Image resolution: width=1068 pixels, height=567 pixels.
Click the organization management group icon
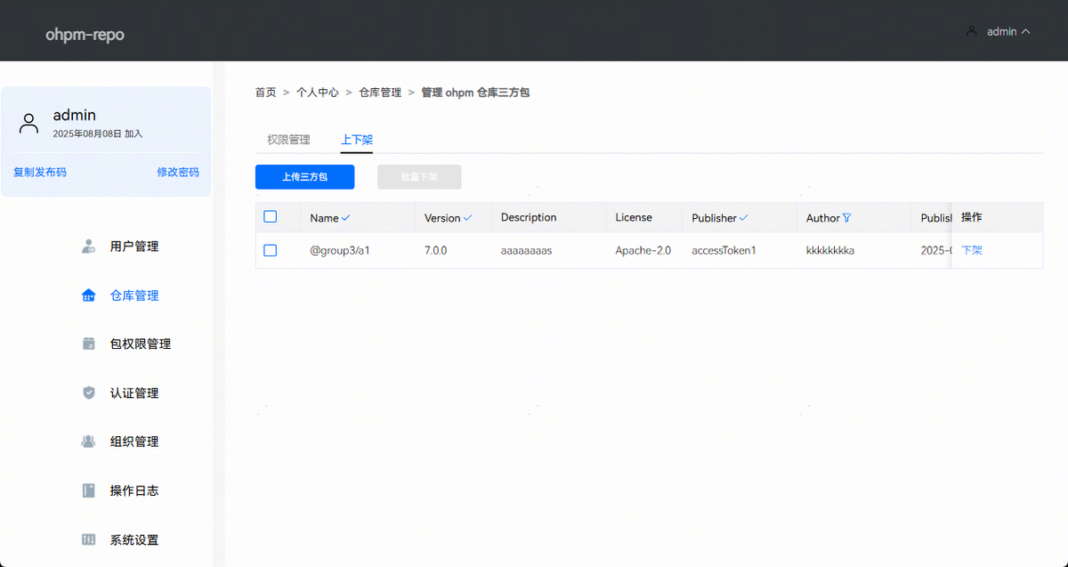88,441
